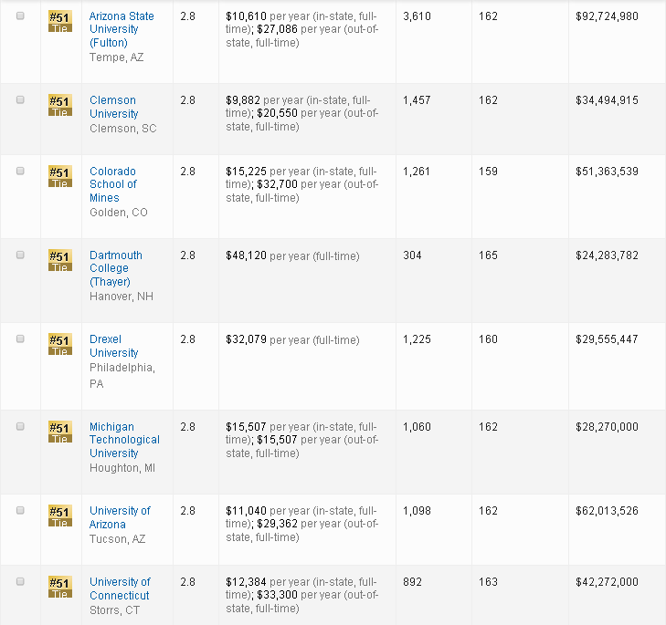Open the Drexel University link
Image resolution: width=666 pixels, height=625 pixels.
point(114,346)
